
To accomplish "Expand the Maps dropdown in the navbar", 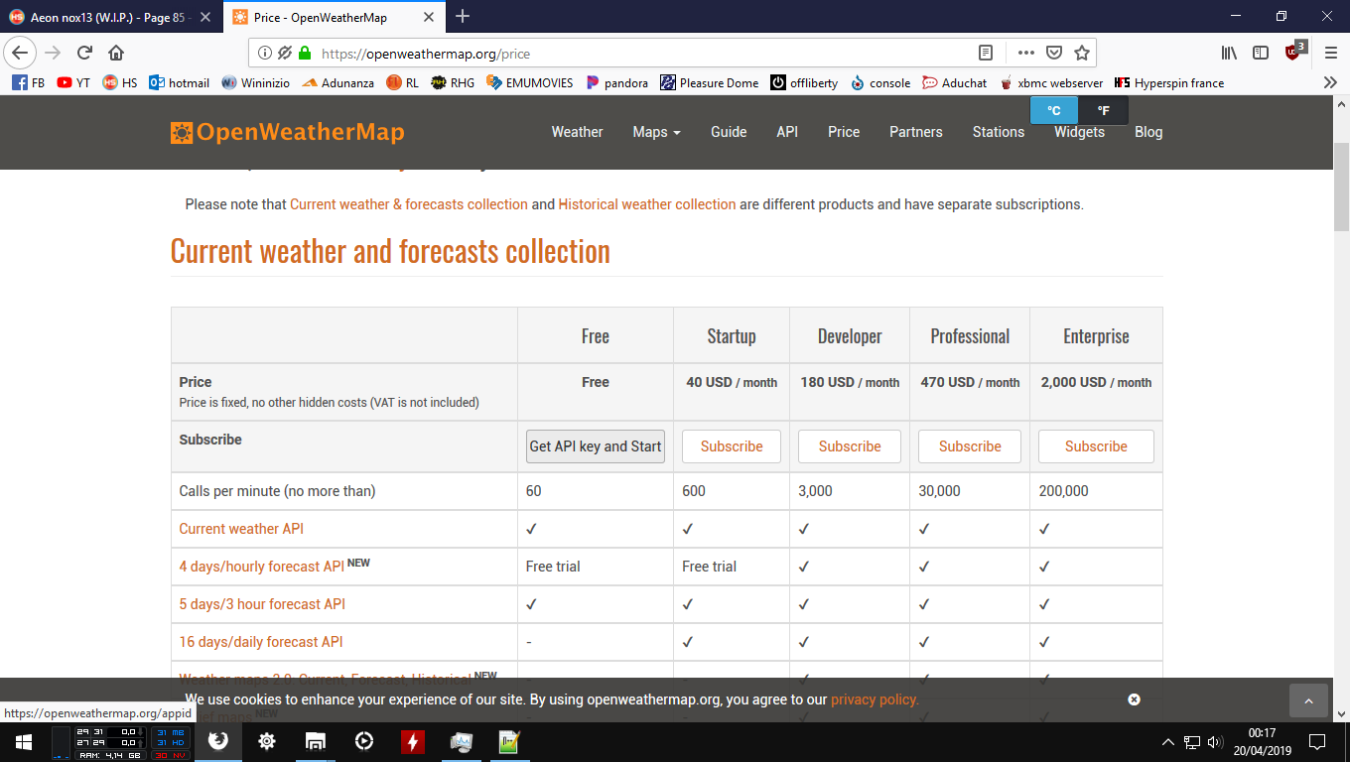I will [656, 132].
